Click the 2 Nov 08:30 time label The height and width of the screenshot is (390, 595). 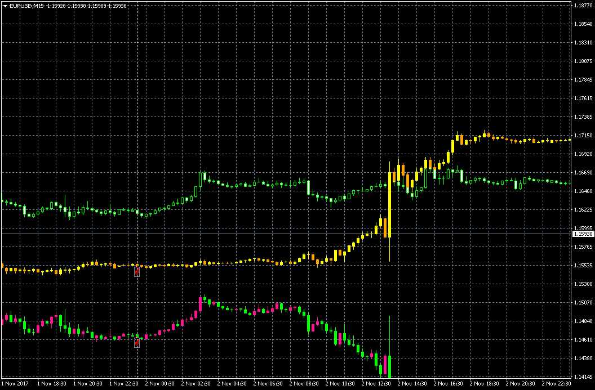[x=305, y=384]
